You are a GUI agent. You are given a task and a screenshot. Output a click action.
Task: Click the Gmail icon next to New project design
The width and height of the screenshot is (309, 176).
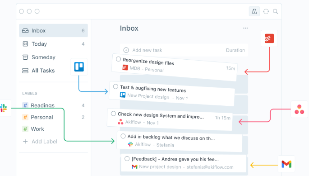coord(134,166)
